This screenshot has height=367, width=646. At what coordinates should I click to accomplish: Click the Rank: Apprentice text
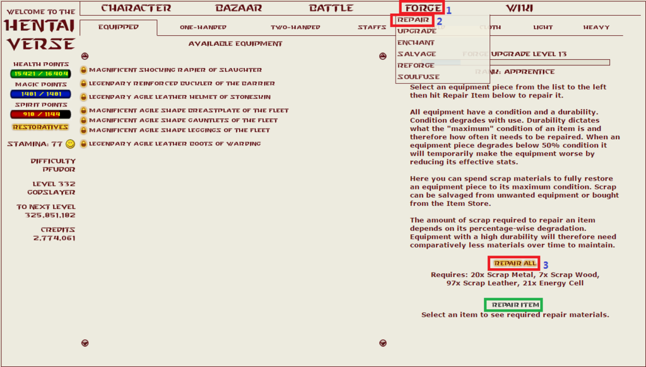[x=515, y=72]
